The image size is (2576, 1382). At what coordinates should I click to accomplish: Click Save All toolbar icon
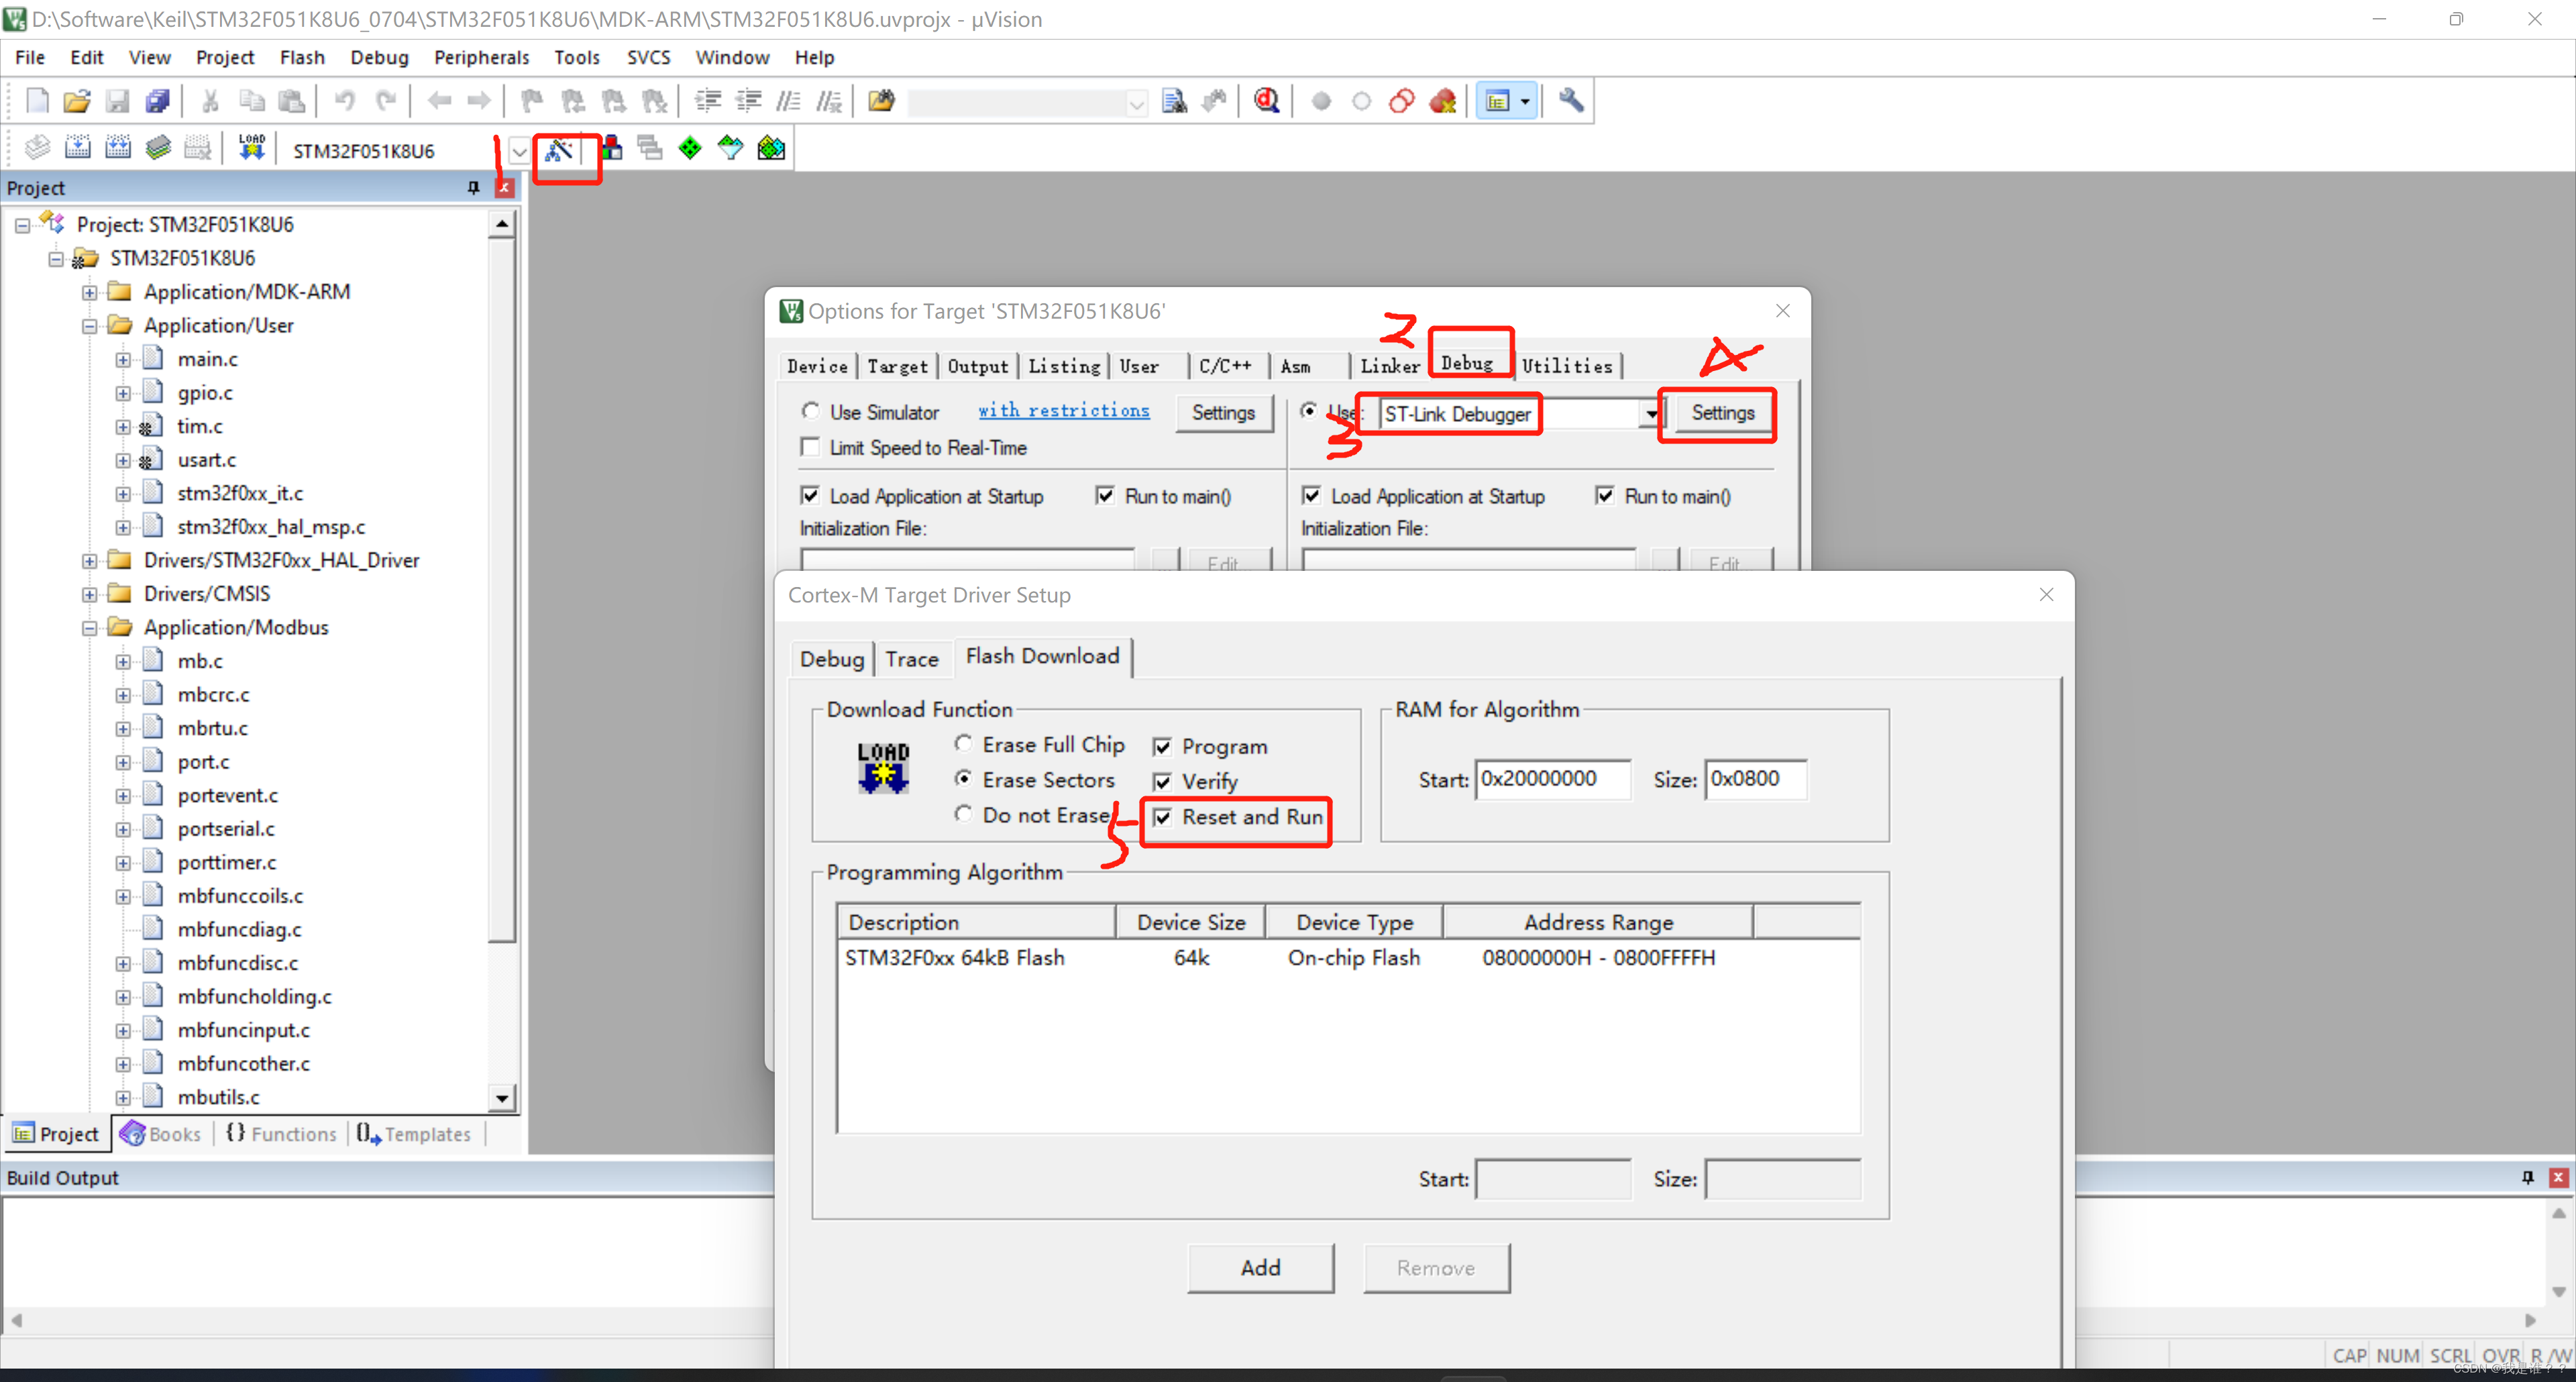[158, 101]
